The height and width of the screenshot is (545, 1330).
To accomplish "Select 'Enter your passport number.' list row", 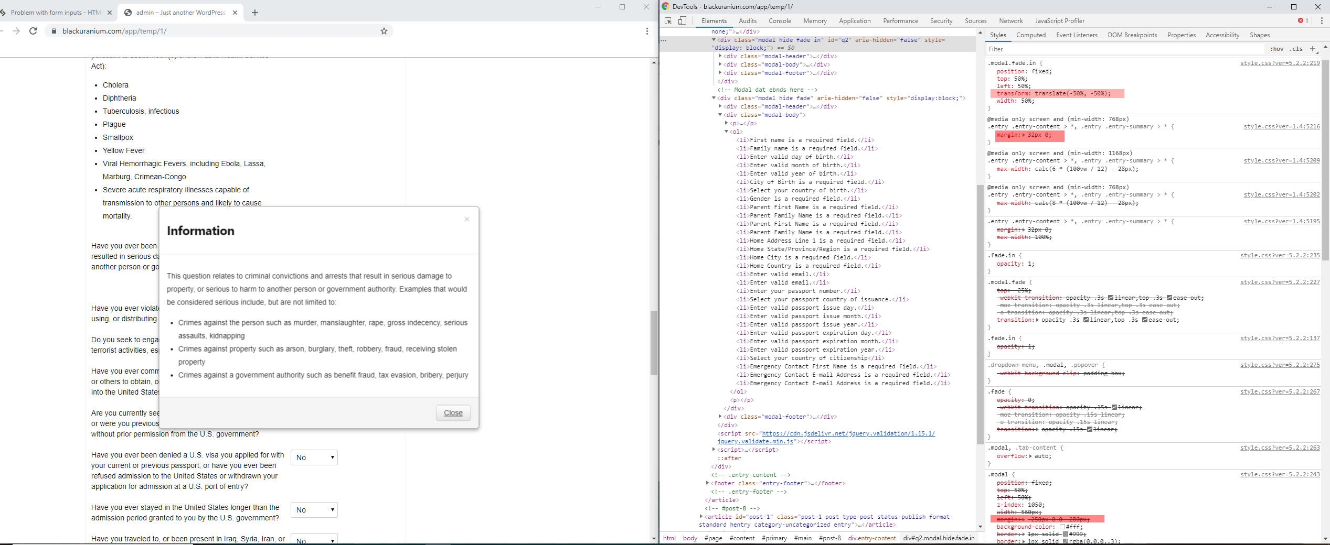I will coord(797,291).
